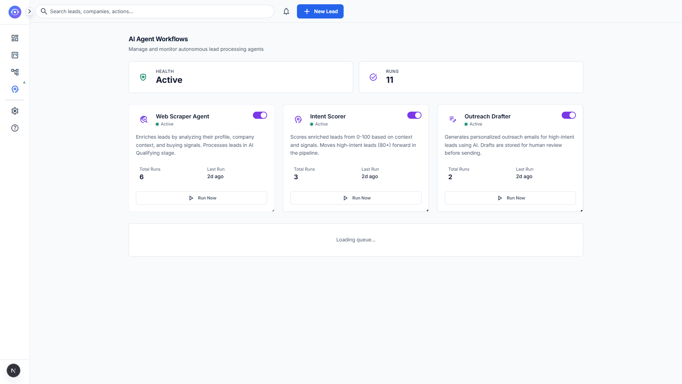Click the New Lead button
Viewport: 682px width, 384px height.
point(320,11)
